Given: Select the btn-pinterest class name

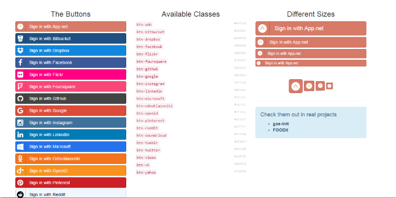Looking at the screenshot, I should pos(150,120).
